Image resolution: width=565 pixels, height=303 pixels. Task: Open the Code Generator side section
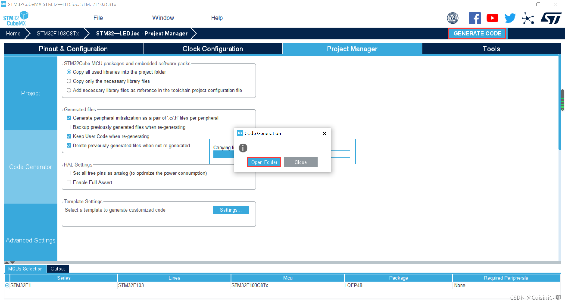(31, 167)
